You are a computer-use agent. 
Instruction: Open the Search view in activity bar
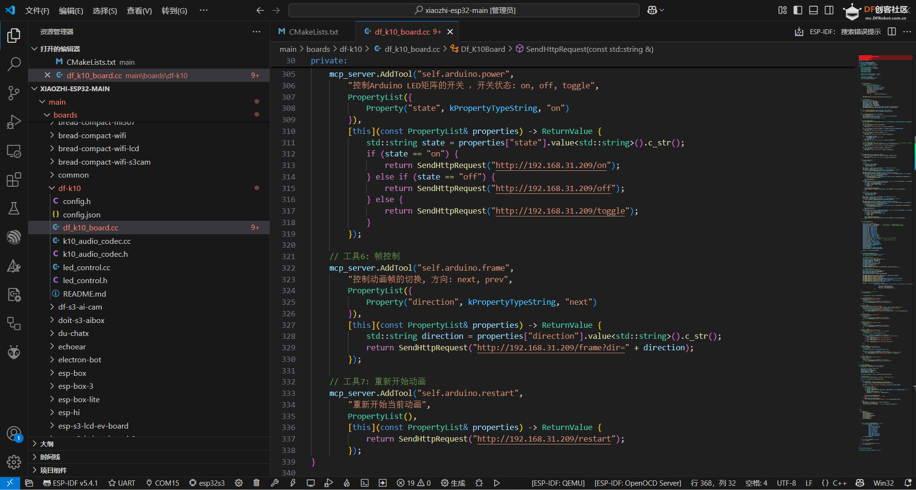pos(14,64)
